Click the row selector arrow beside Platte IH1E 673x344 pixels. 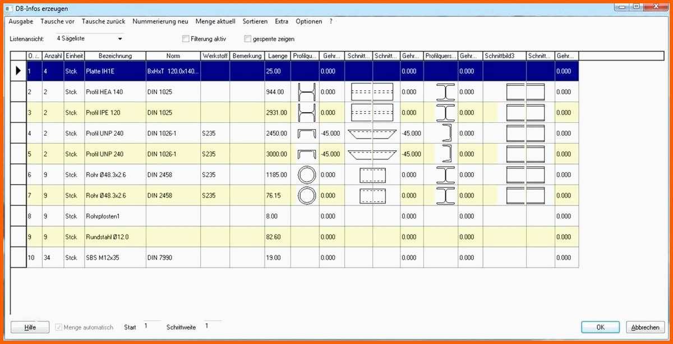pos(18,71)
